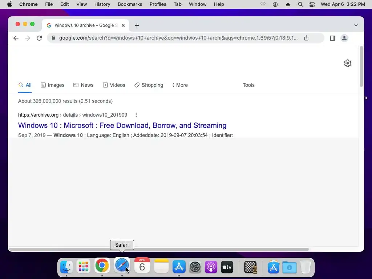This screenshot has height=279, width=372.
Task: Click the horizontal scrollbar thumb
Action: pos(158,249)
